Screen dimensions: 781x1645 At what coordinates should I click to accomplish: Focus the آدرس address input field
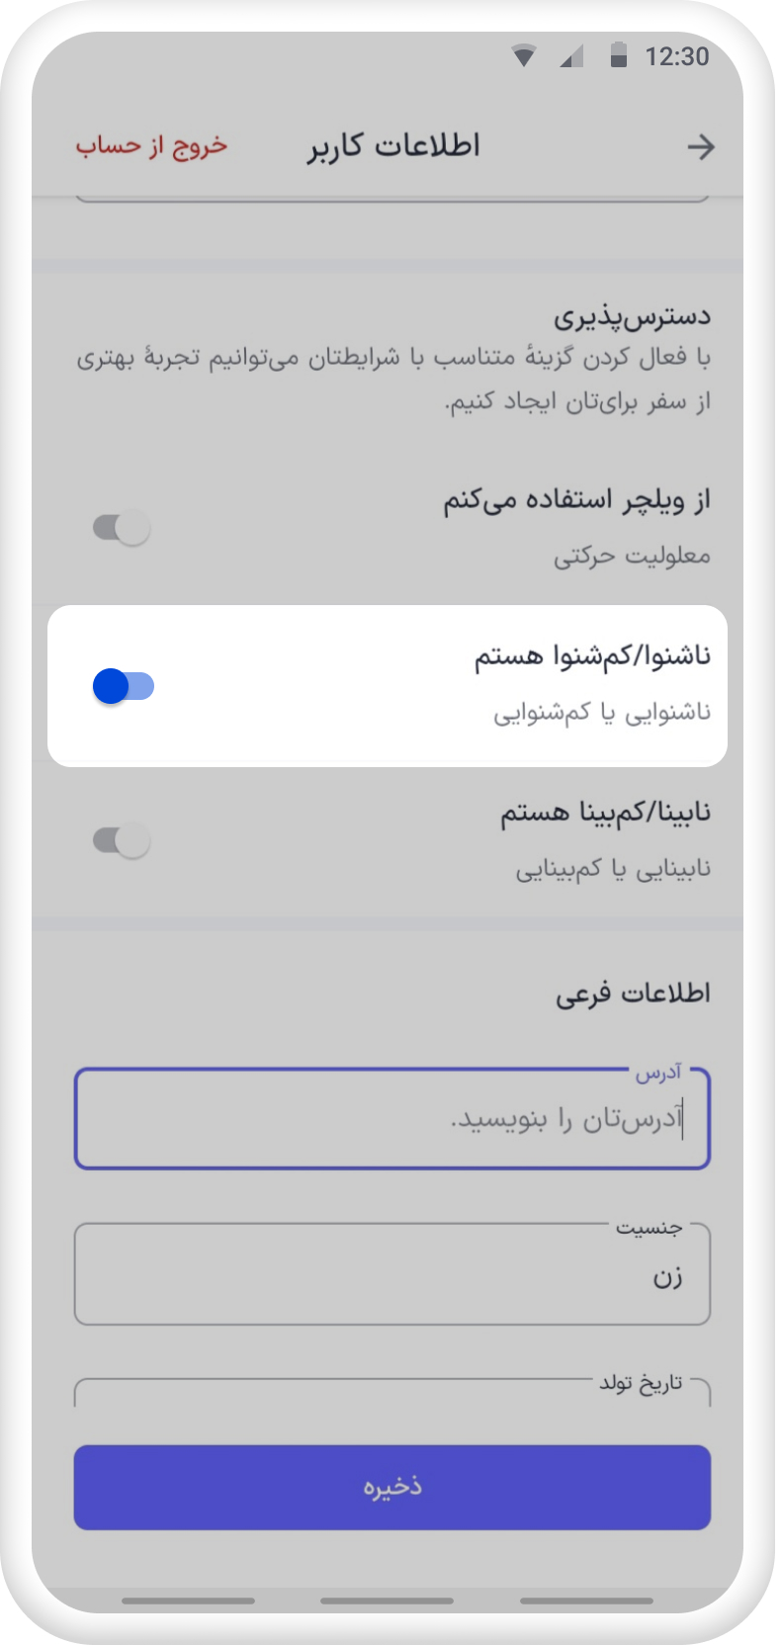[392, 1118]
